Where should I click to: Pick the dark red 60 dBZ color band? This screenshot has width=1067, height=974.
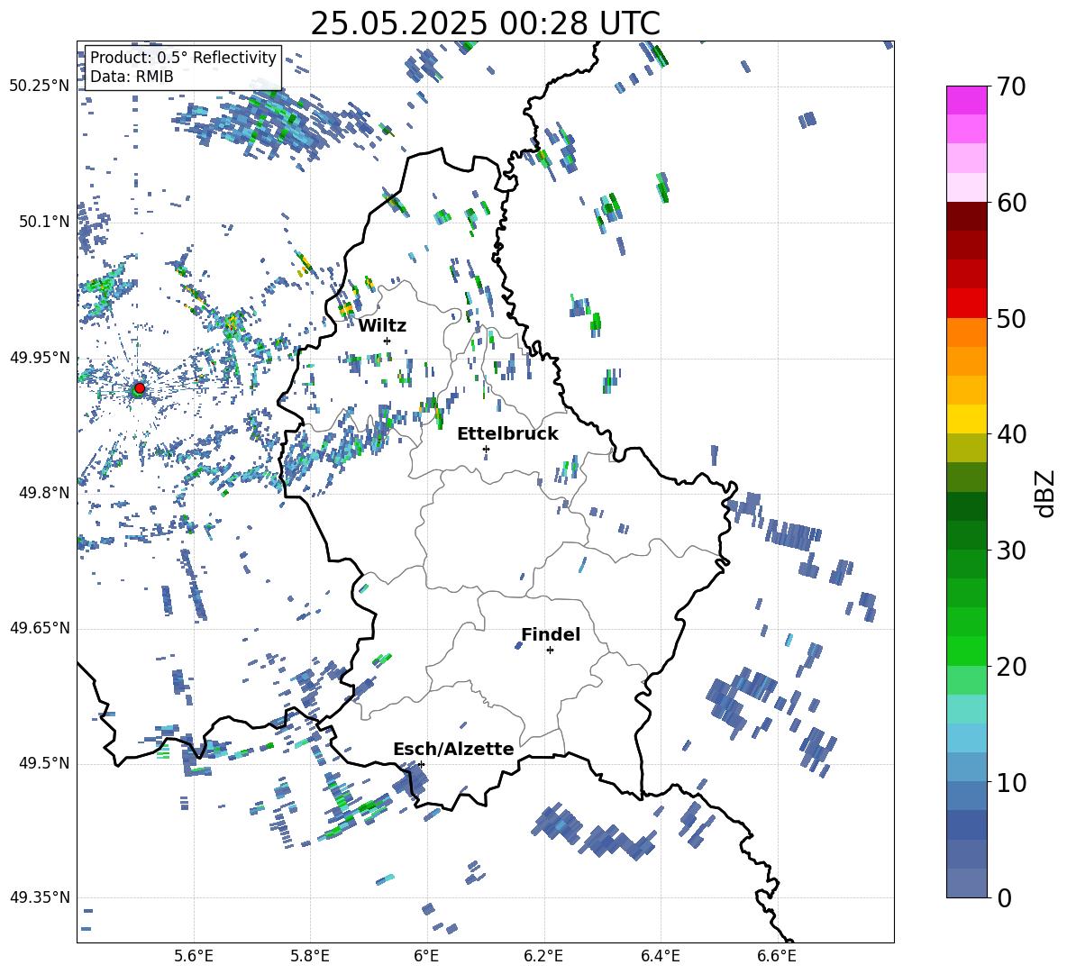coord(967,215)
